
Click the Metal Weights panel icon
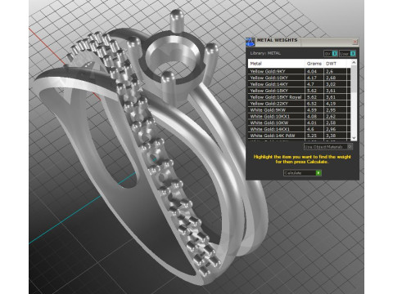coord(250,42)
